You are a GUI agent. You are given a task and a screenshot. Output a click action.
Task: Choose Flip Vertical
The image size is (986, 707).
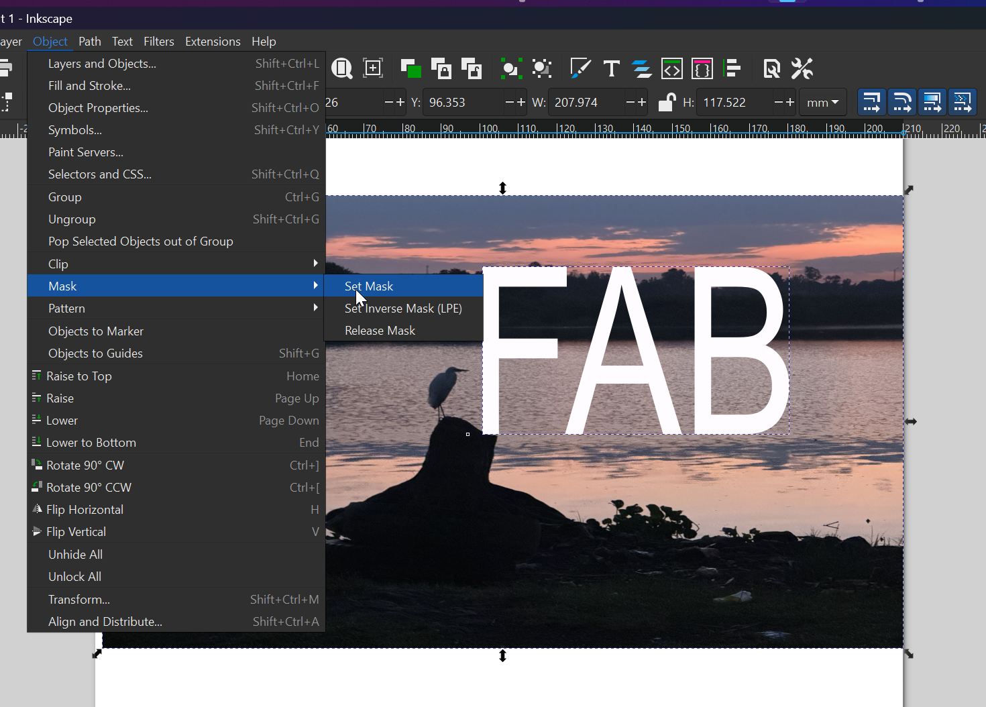pyautogui.click(x=176, y=532)
